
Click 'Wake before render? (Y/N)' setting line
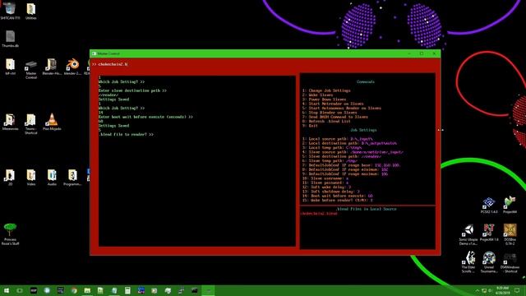click(338, 200)
